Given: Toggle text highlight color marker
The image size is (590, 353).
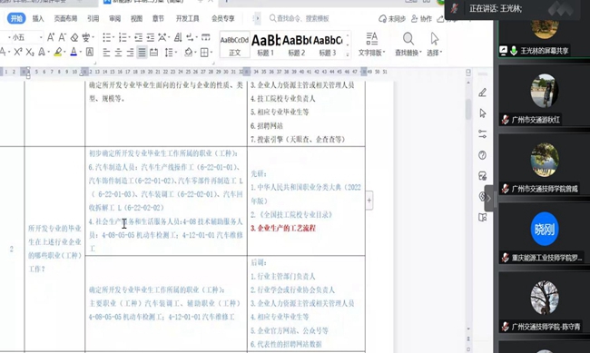Looking at the screenshot, I should point(58,52).
